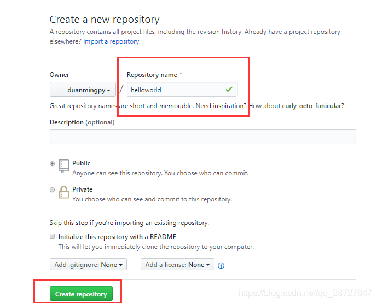Click the Private label text
This screenshot has width=377, height=303.
click(x=83, y=189)
